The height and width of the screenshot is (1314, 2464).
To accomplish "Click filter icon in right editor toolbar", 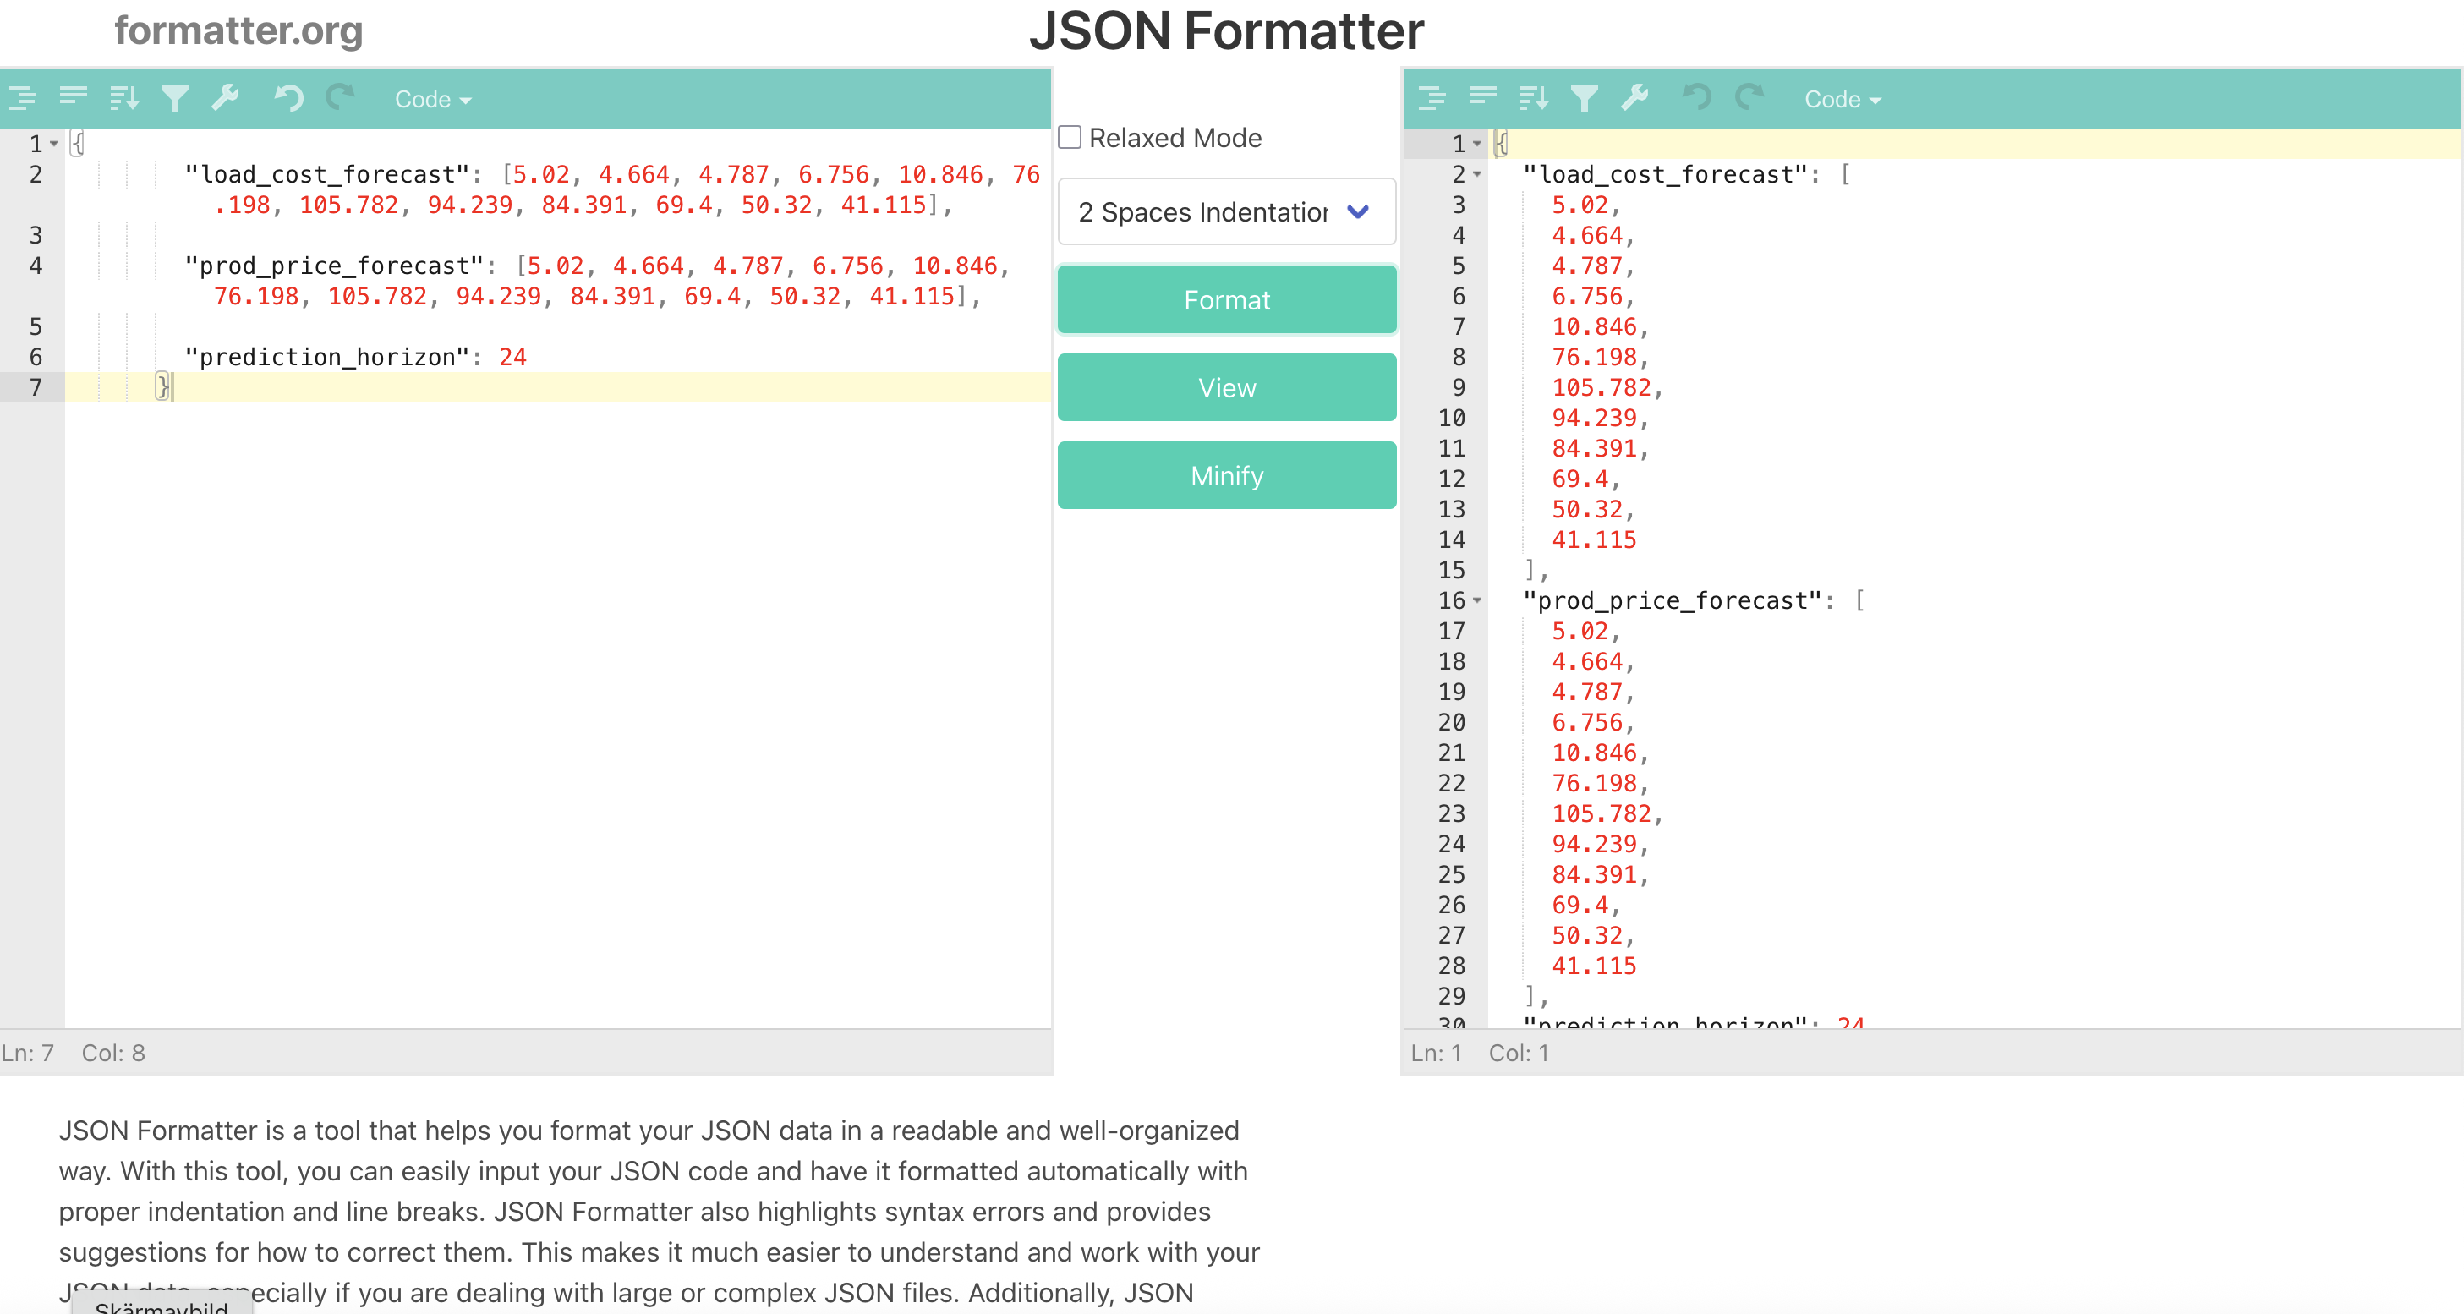I will [x=1585, y=97].
